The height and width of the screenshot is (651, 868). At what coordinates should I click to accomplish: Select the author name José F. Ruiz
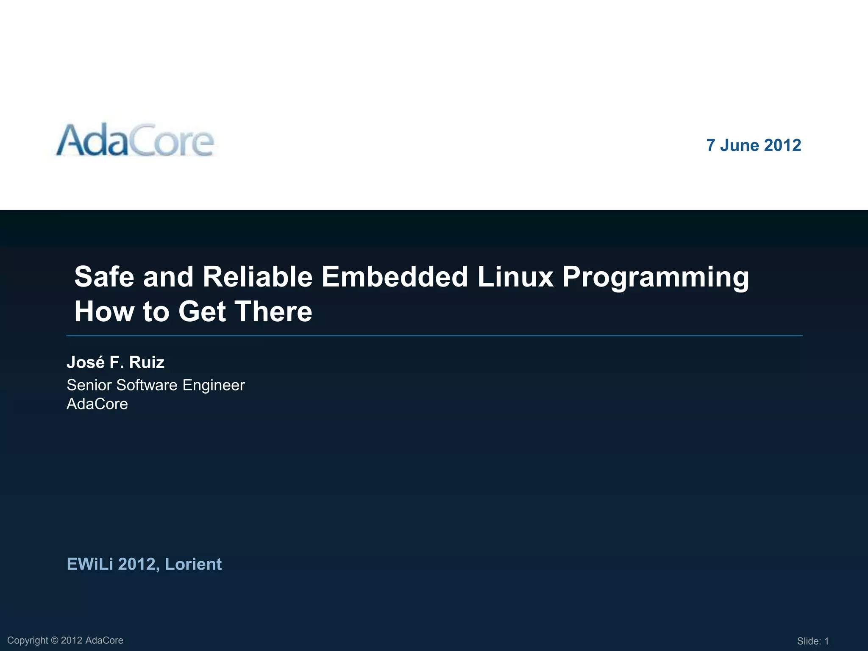click(x=115, y=362)
